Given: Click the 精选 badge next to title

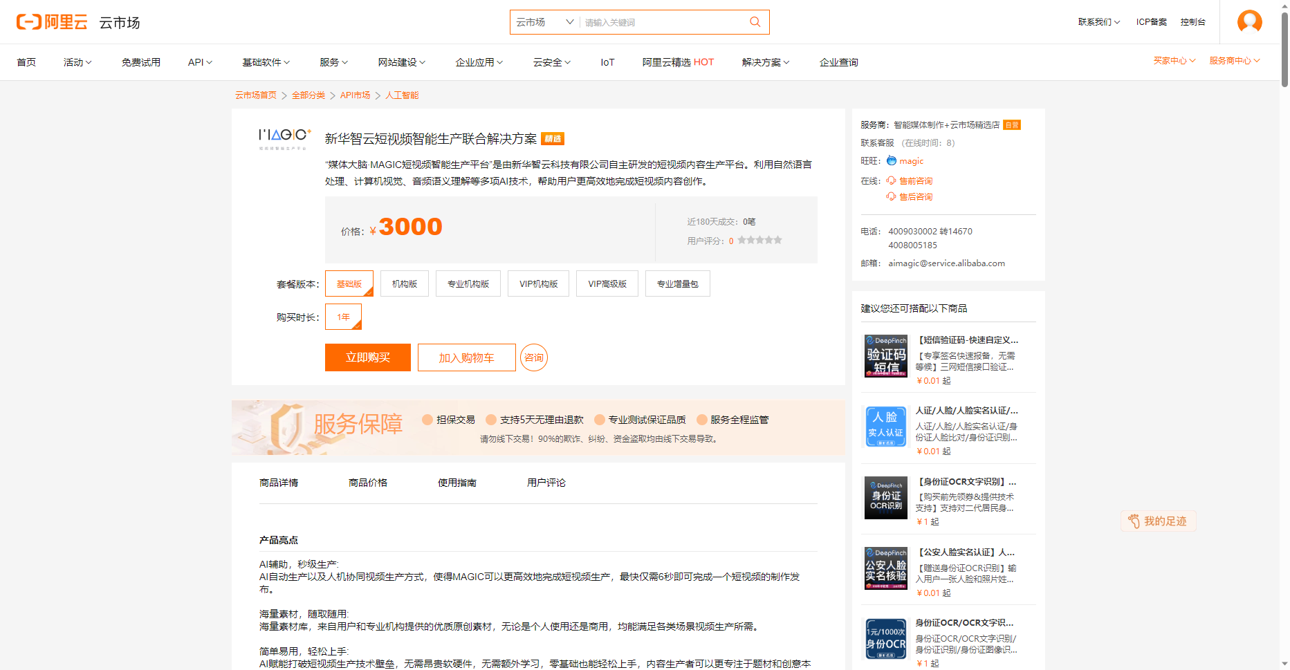Looking at the screenshot, I should pyautogui.click(x=553, y=139).
